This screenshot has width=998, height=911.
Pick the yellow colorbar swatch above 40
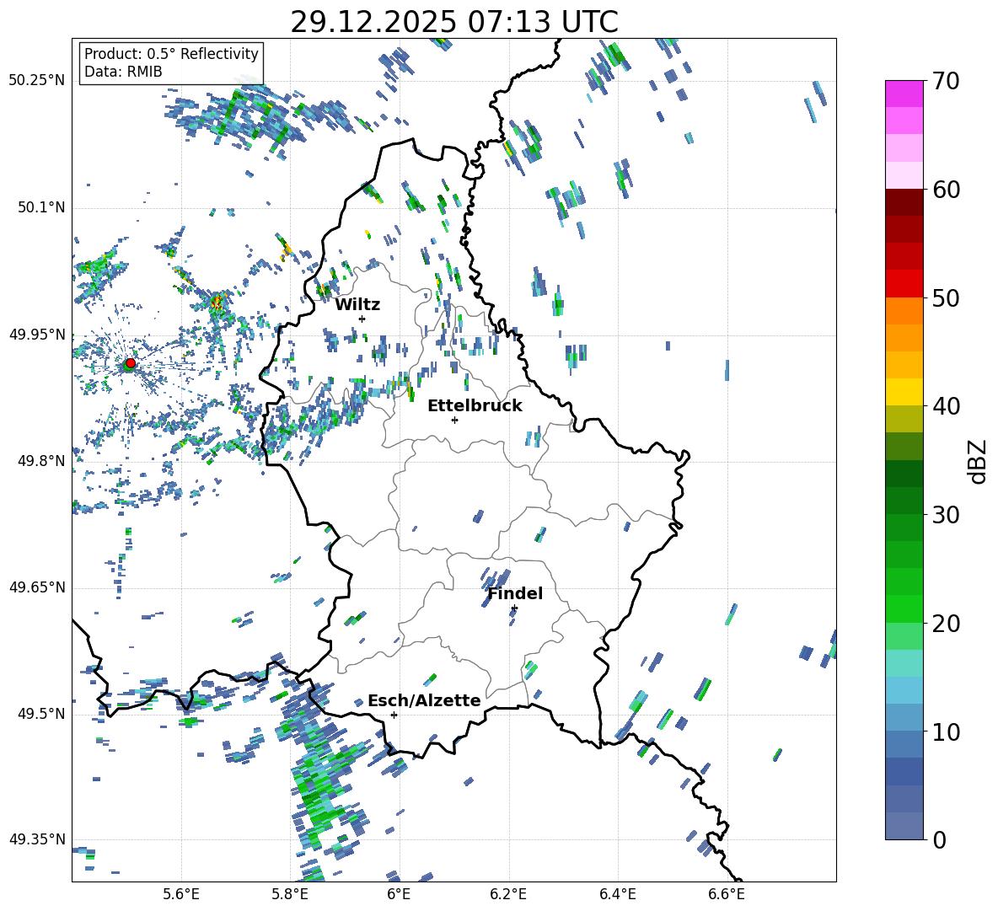tap(904, 392)
